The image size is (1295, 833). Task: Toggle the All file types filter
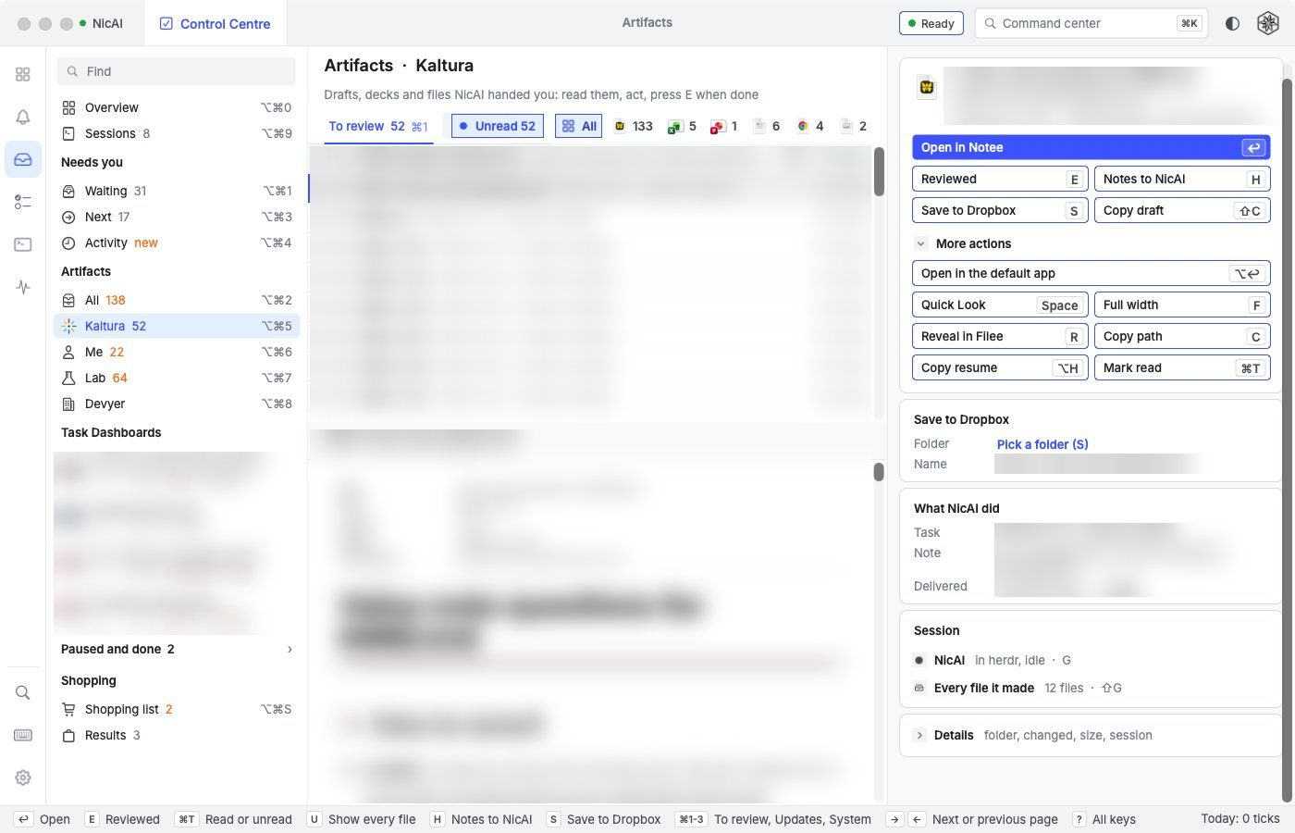click(579, 126)
